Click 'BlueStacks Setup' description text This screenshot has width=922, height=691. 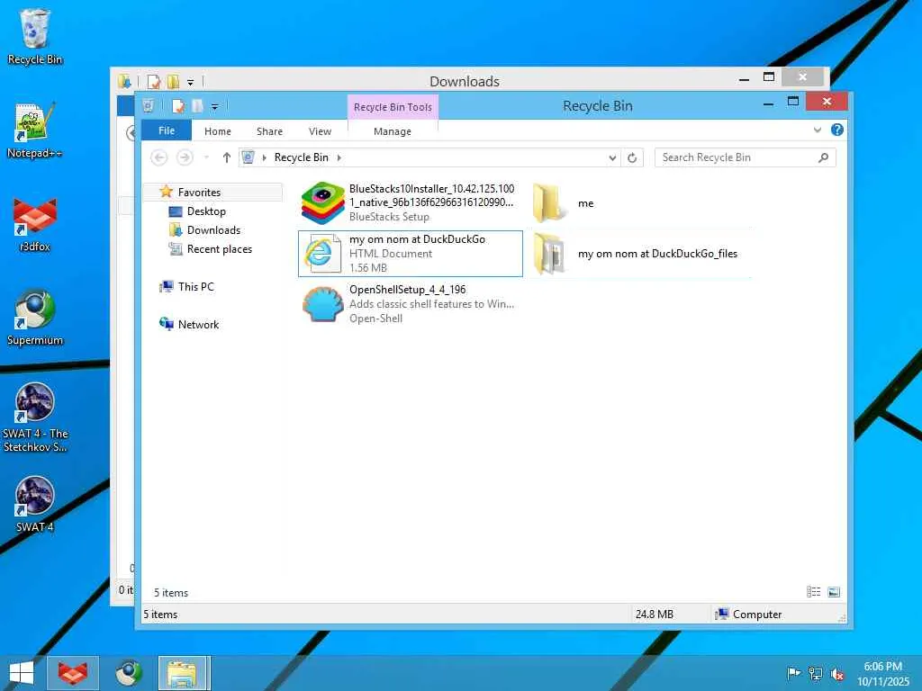pyautogui.click(x=389, y=217)
